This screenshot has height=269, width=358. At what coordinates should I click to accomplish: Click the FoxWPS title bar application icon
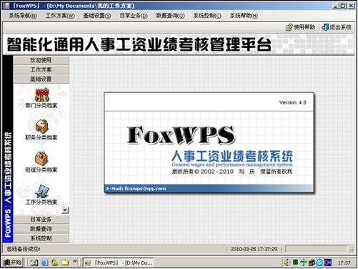click(x=6, y=5)
